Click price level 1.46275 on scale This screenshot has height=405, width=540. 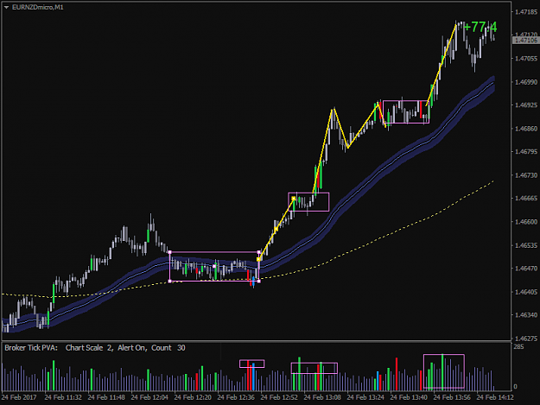[526, 339]
